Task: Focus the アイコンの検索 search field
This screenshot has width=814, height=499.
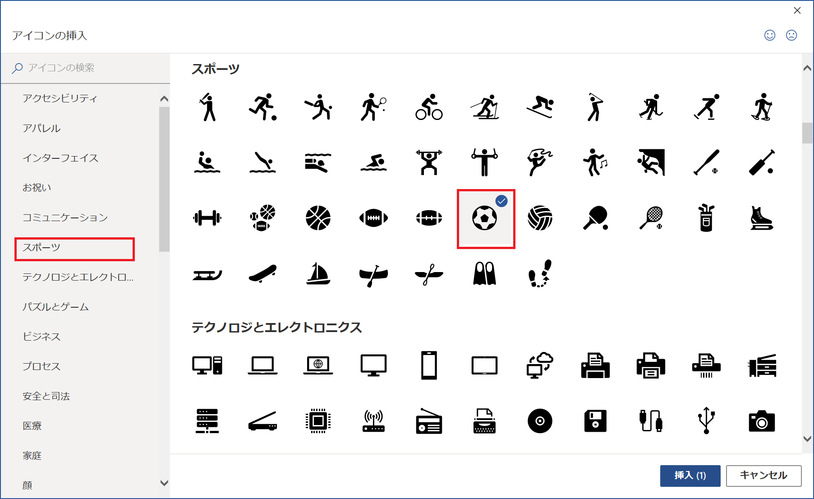Action: (86, 68)
